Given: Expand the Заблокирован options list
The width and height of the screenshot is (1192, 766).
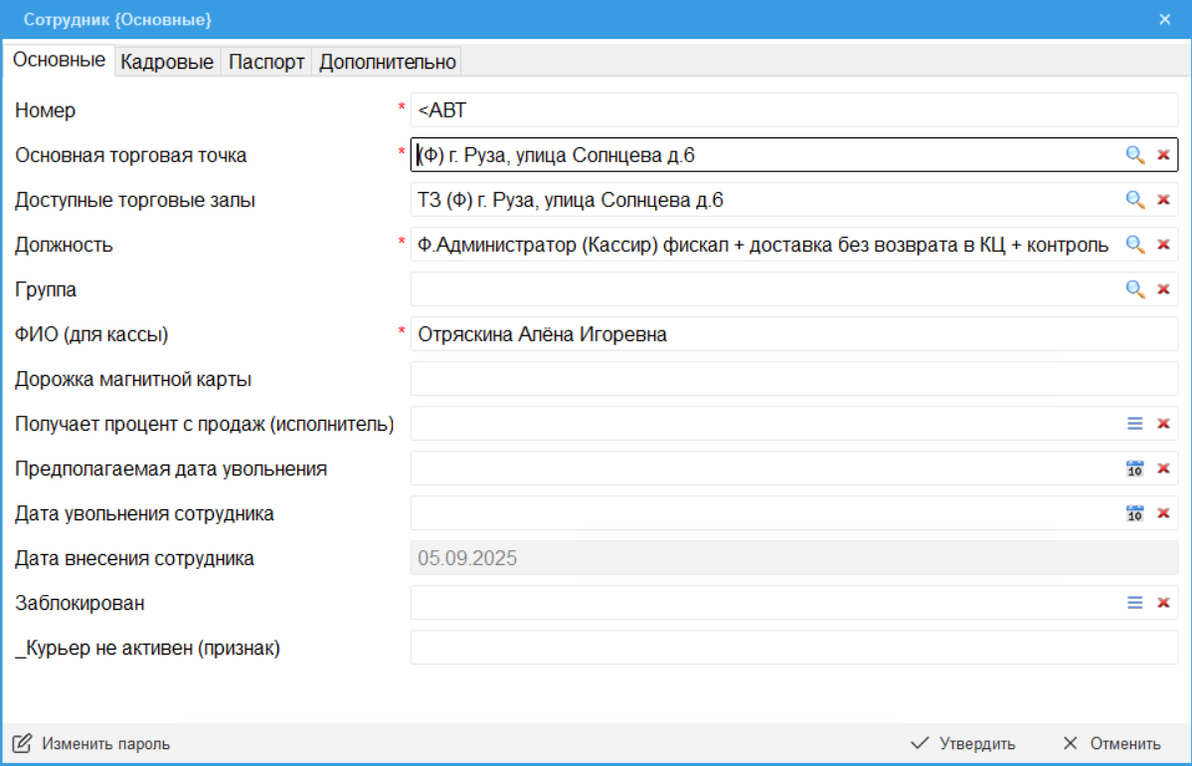Looking at the screenshot, I should point(1134,603).
